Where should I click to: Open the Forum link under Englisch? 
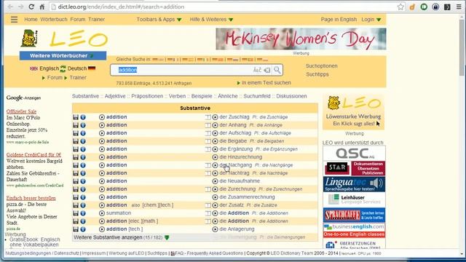point(55,78)
